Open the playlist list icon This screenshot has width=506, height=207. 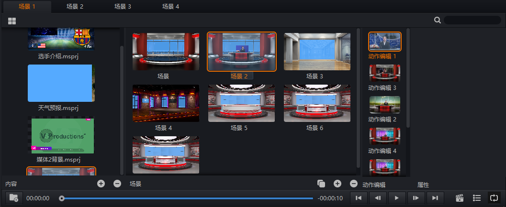tap(477, 198)
